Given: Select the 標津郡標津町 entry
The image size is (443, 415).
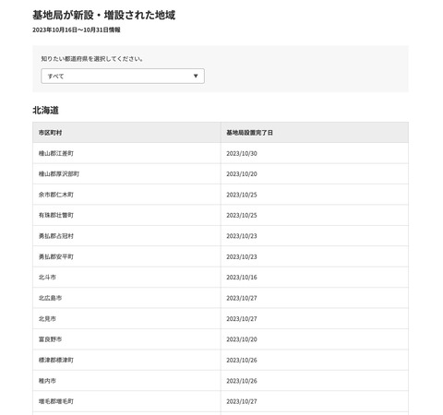Looking at the screenshot, I should [x=221, y=360].
